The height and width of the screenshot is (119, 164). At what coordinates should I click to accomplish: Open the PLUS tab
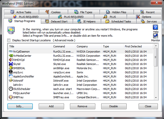click(x=110, y=17)
